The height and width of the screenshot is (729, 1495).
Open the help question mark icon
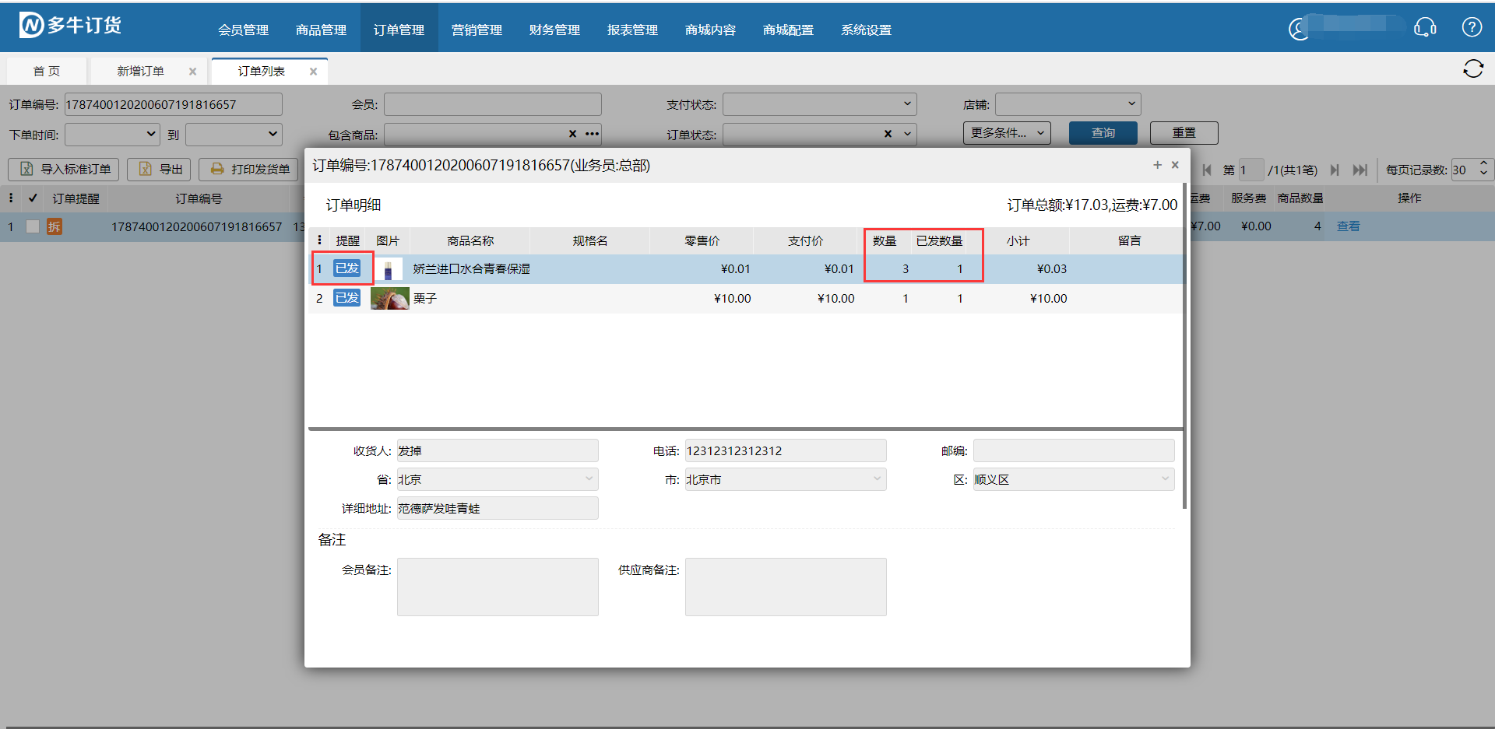pos(1472,27)
